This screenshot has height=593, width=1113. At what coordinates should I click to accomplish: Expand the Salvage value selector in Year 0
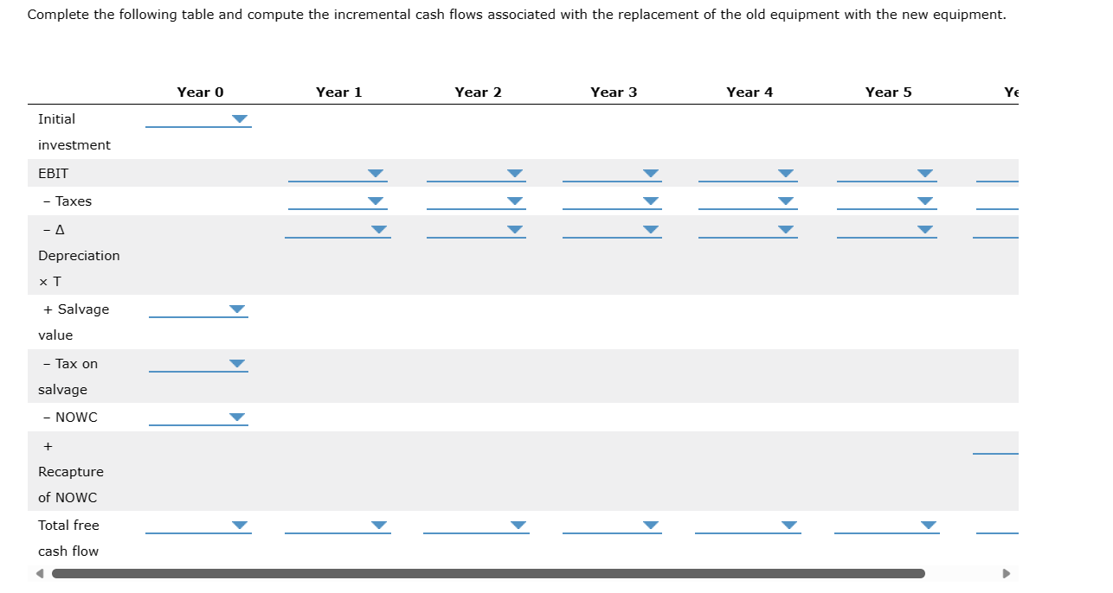pos(237,309)
